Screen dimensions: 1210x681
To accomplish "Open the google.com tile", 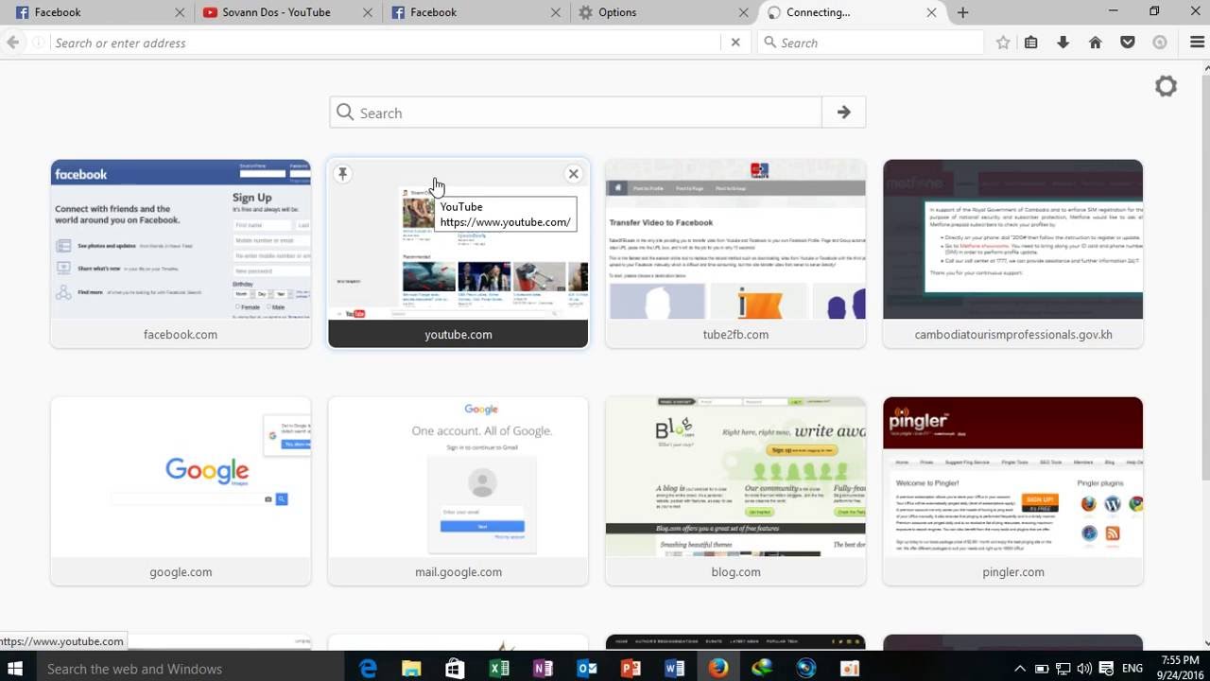I will [181, 491].
